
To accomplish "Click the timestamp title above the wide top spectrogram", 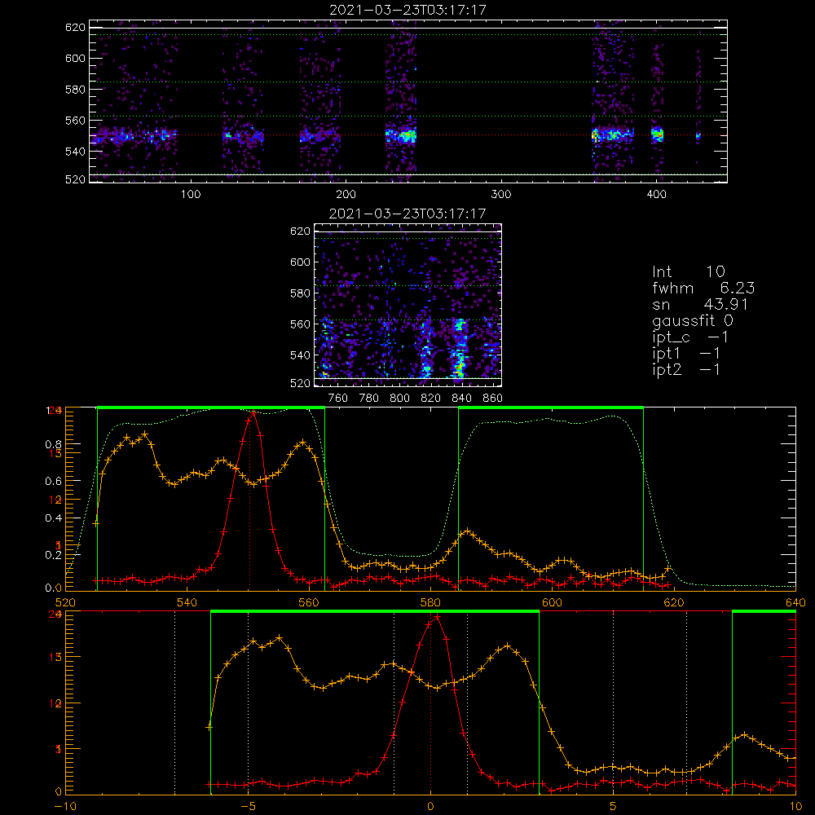I will 408,10.
